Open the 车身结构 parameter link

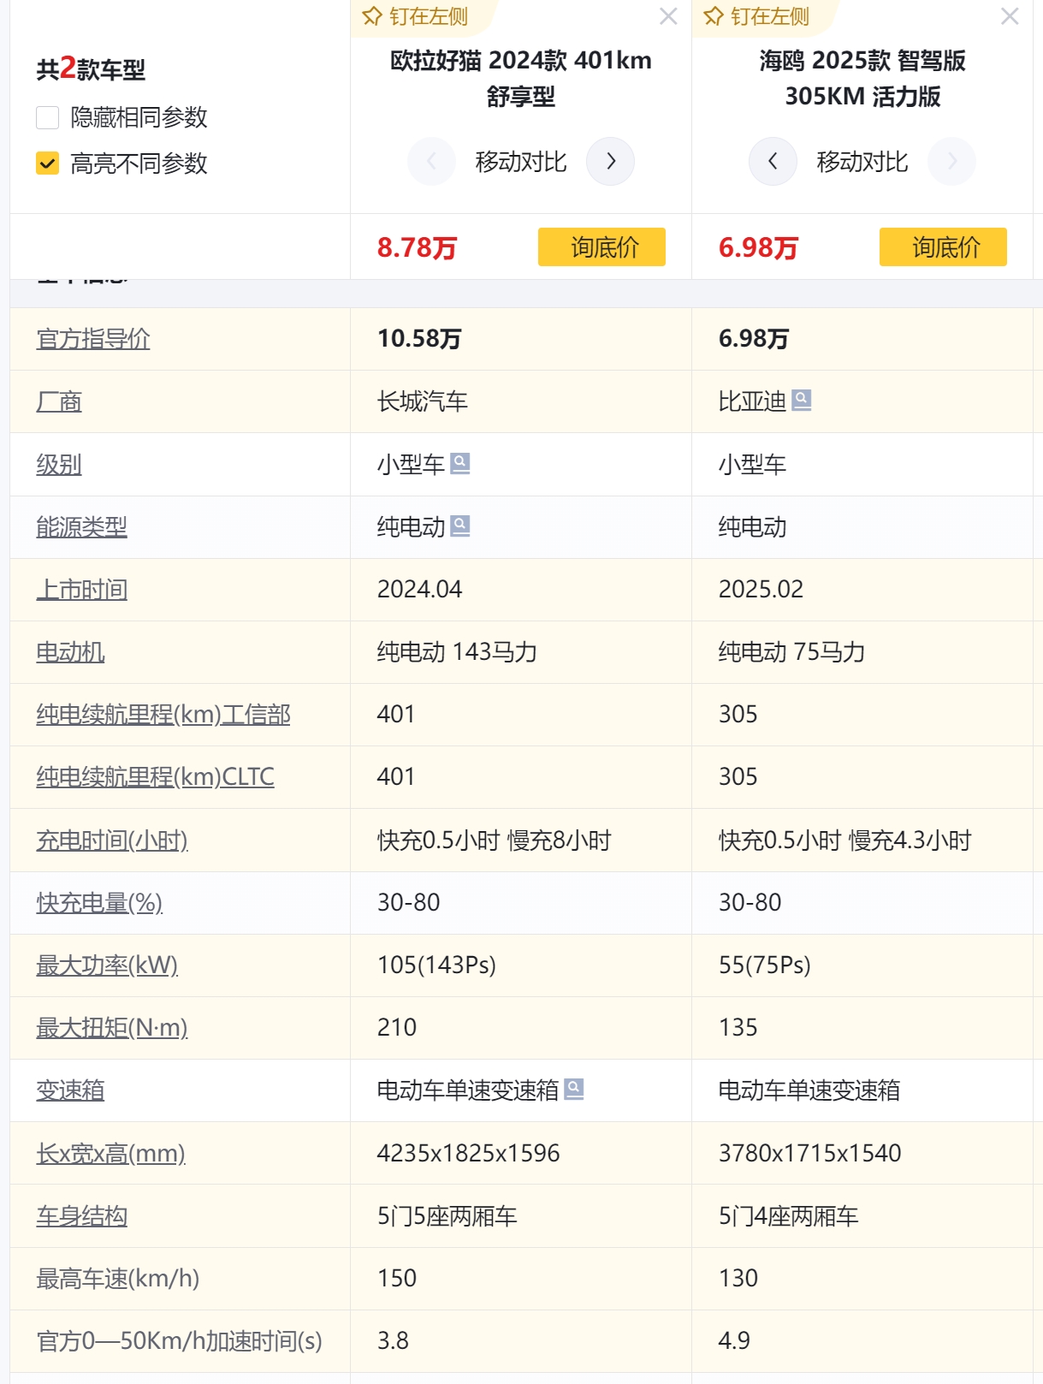click(81, 1216)
